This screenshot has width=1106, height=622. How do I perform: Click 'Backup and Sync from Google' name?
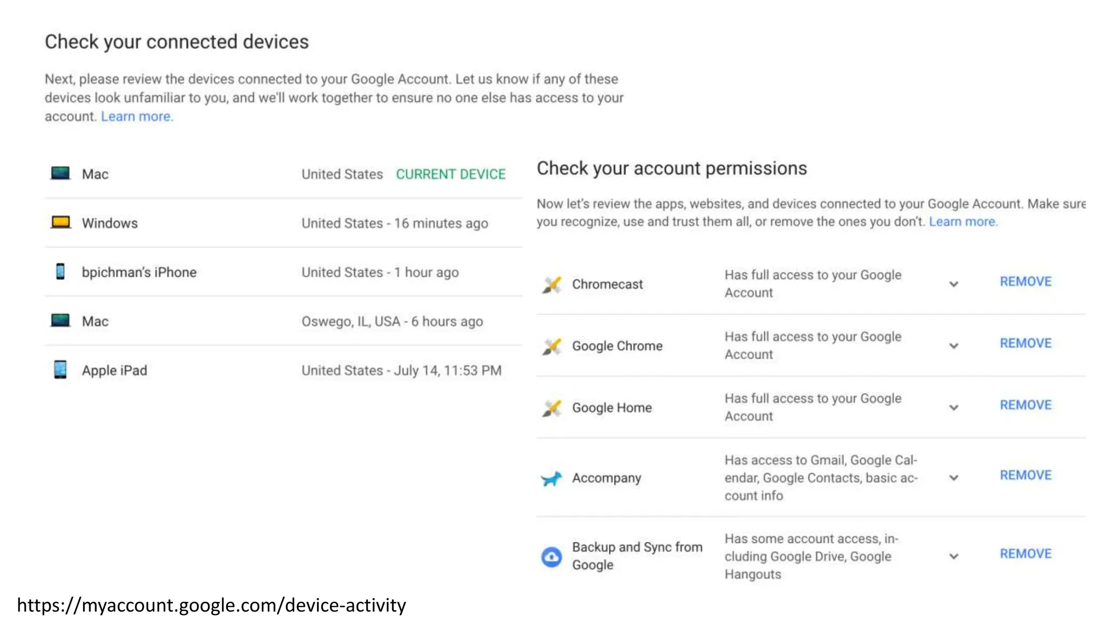click(x=637, y=556)
